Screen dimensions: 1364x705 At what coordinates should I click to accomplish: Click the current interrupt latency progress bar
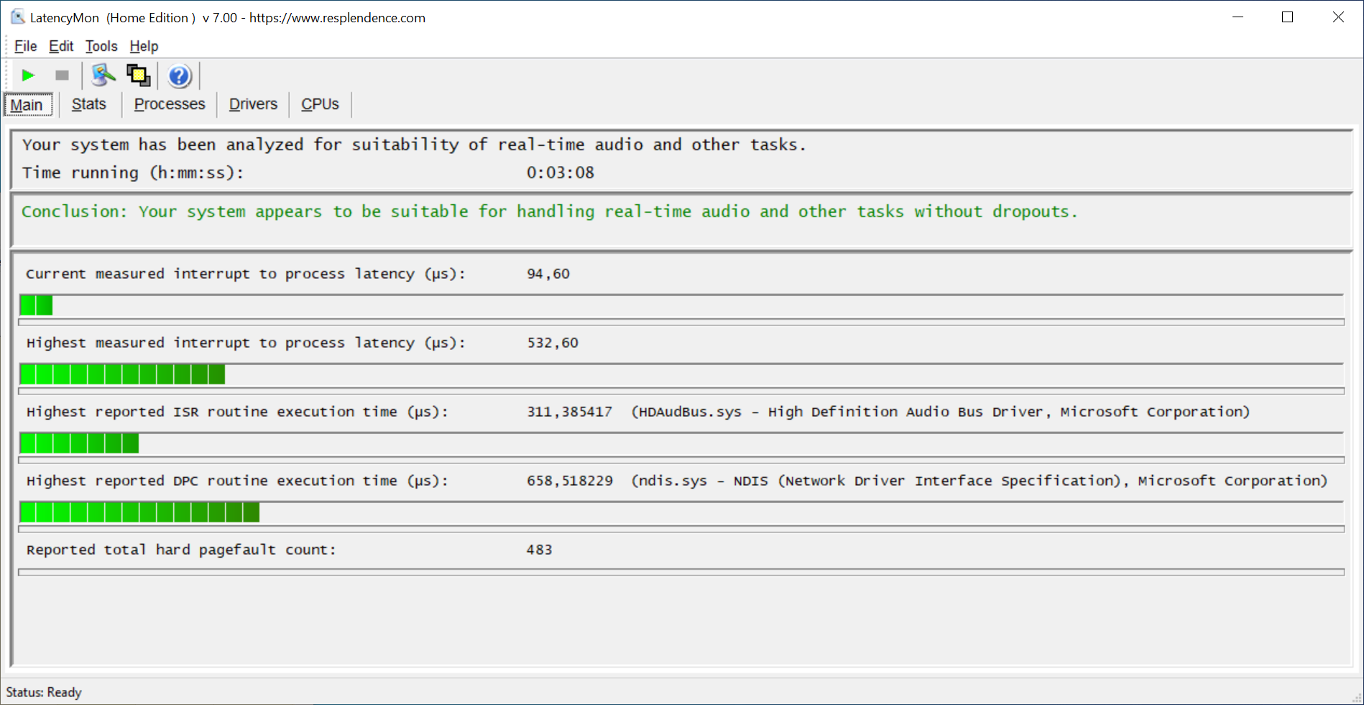(x=680, y=305)
